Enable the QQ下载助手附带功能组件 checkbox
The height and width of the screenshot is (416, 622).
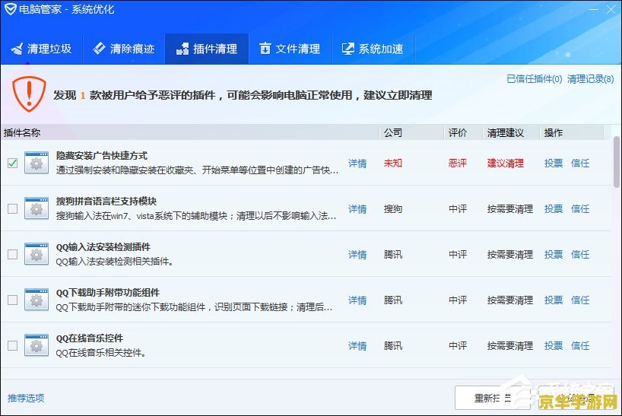[x=13, y=300]
